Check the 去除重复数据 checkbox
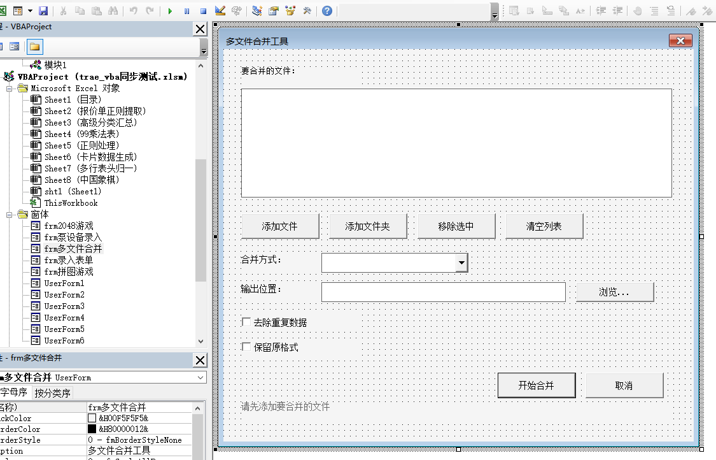The height and width of the screenshot is (460, 716). pos(246,322)
